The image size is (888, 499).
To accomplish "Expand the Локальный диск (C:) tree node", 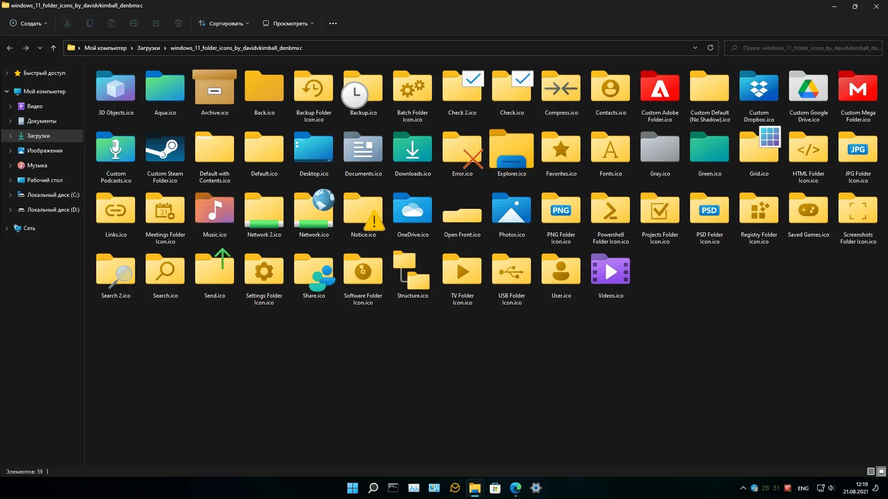I will coord(10,195).
